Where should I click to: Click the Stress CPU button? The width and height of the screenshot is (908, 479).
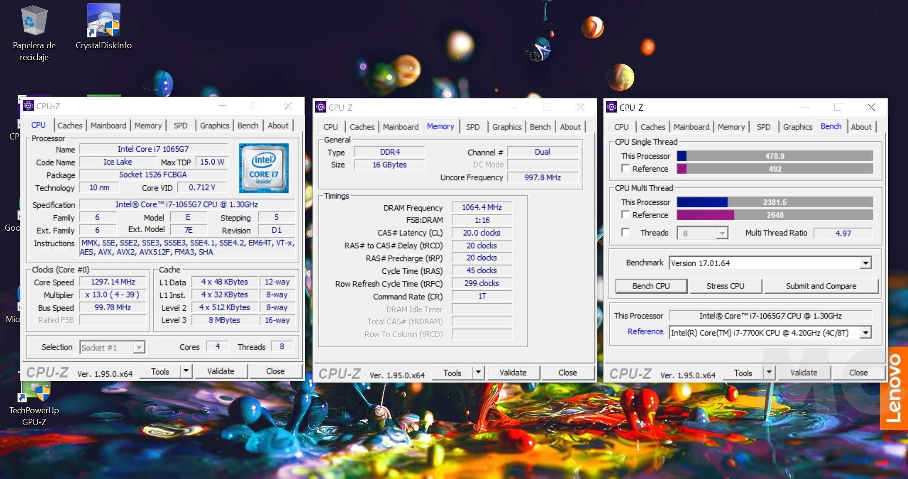[725, 286]
